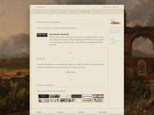
Task: Open the dark brown red-cat neighbor banner
Action: (x=76, y=96)
